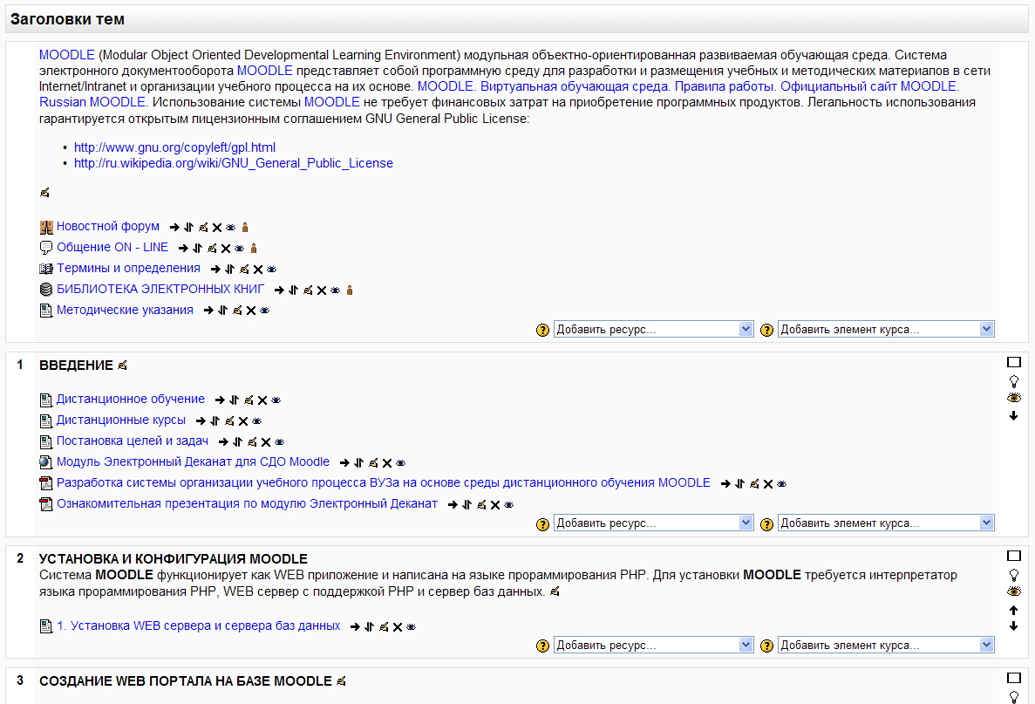Hide Термины и определения with eye icon
Viewport: 1035px width, 704px height.
271,270
